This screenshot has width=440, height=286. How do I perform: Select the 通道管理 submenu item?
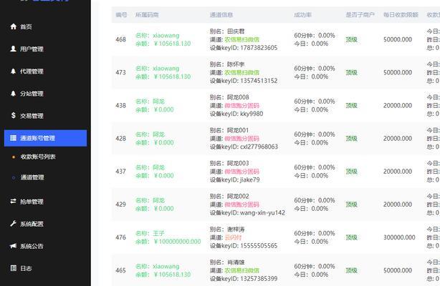32,177
